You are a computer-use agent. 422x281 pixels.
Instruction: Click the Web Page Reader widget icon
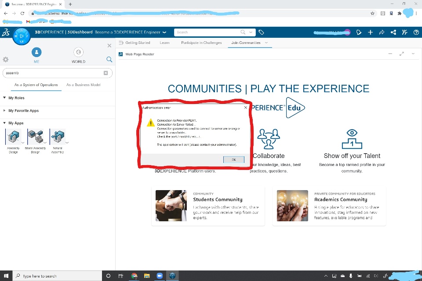120,54
